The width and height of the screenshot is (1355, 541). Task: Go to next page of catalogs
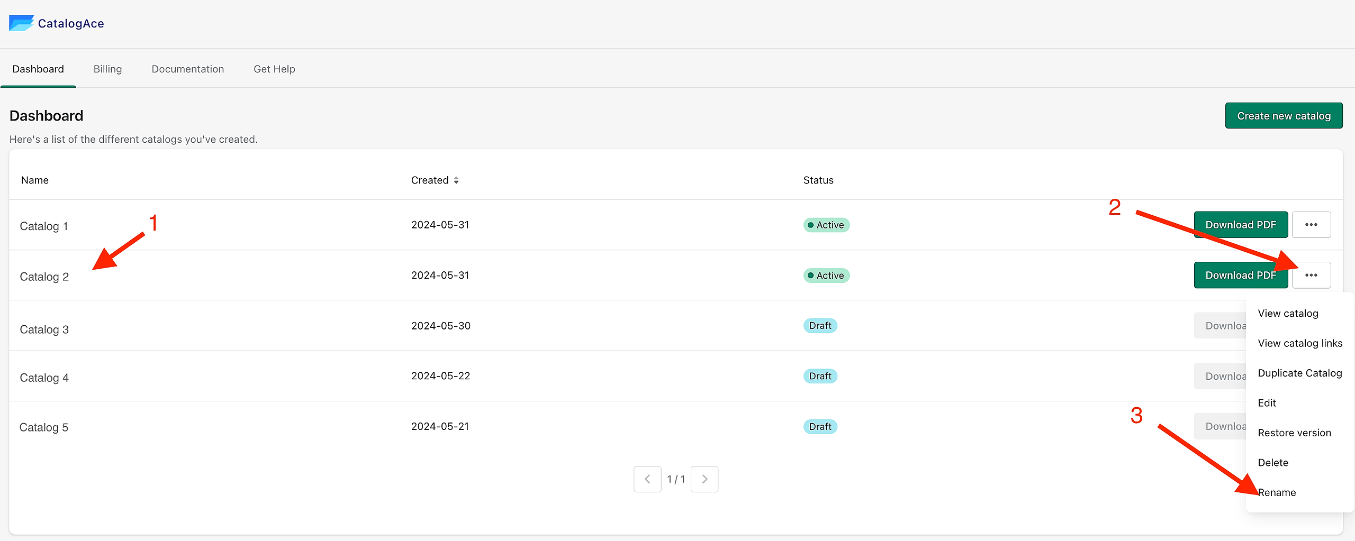point(704,479)
